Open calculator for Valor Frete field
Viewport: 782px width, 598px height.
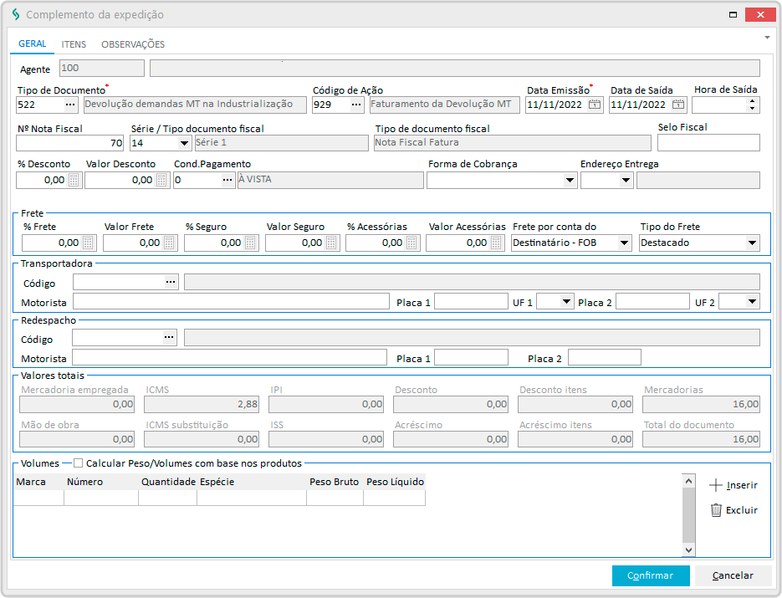pos(170,243)
